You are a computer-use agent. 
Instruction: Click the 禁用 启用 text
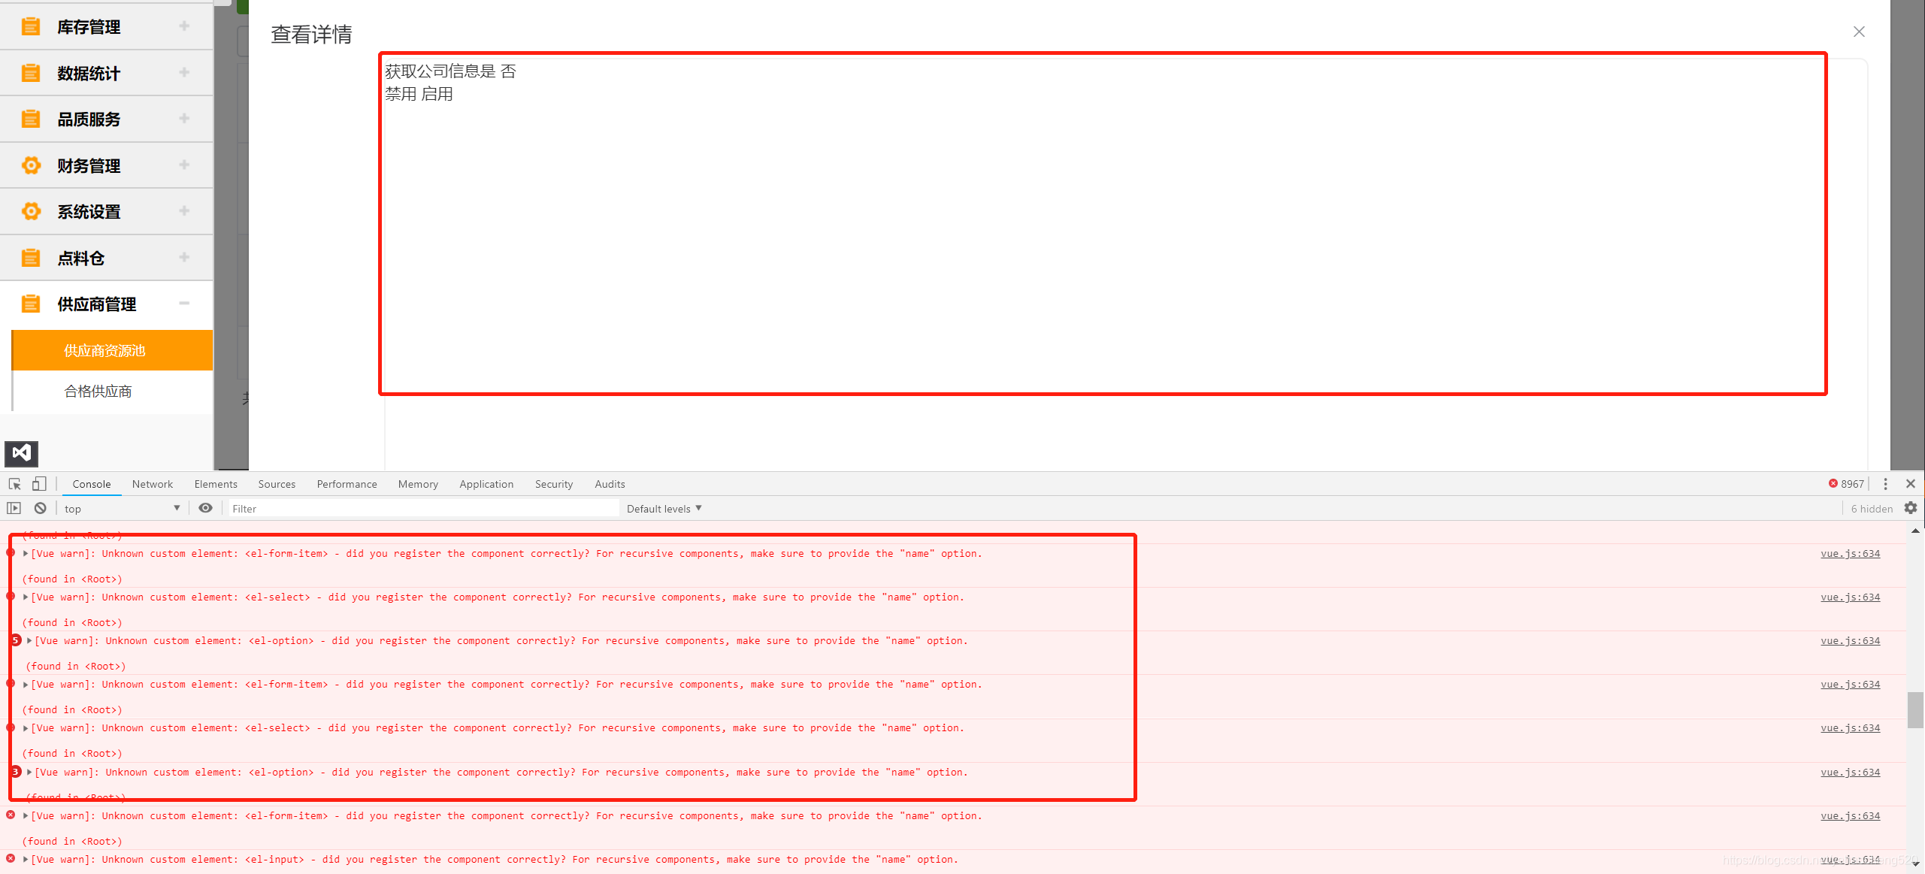tap(419, 94)
